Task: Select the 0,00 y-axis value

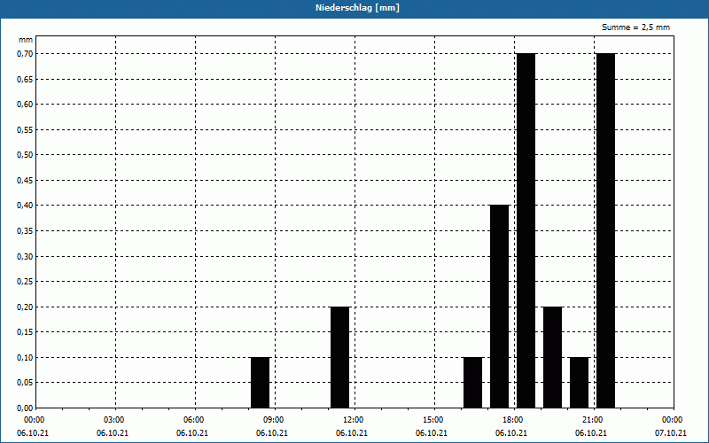Action: (26, 408)
